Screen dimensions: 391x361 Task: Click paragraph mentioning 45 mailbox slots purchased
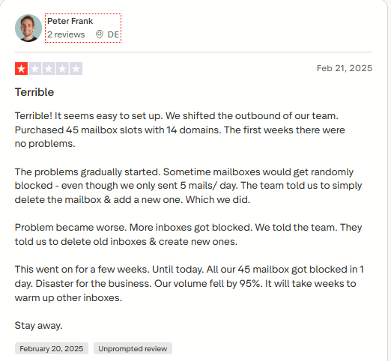(180, 130)
